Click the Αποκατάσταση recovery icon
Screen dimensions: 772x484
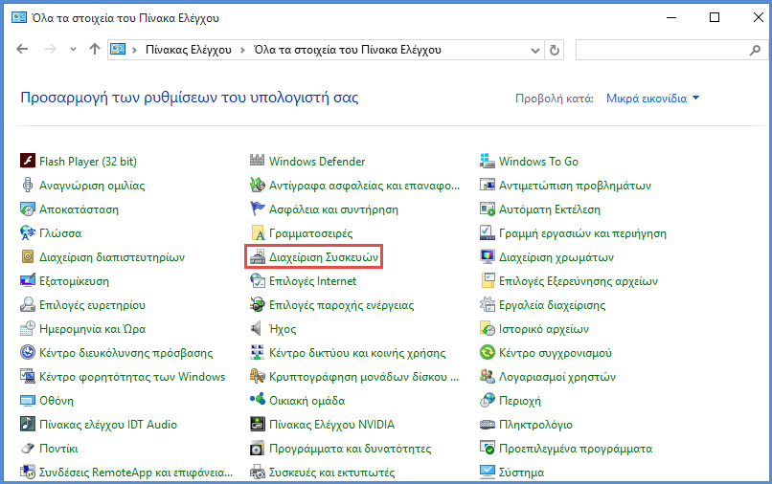(28, 209)
